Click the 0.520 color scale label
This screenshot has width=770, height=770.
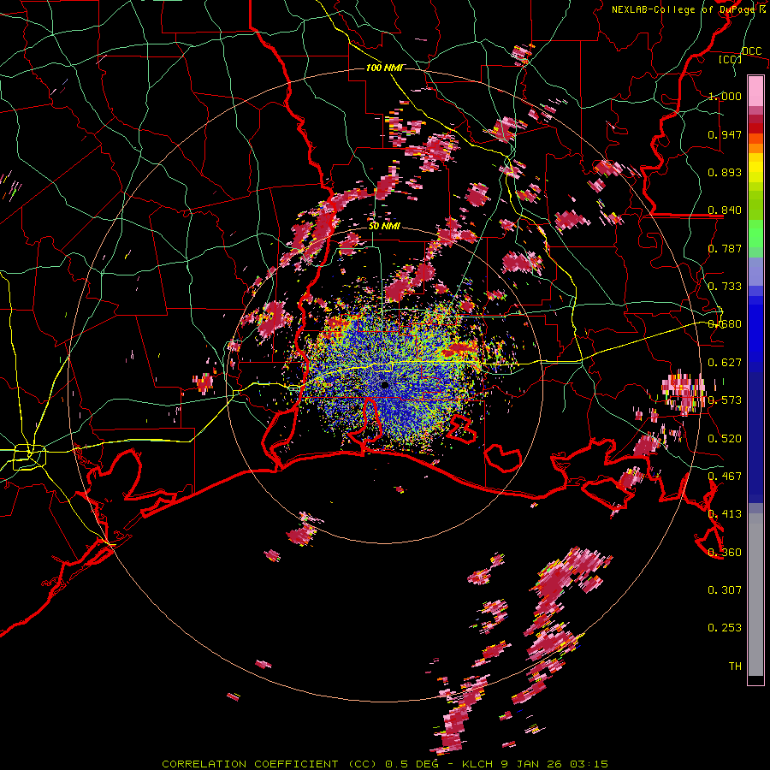(x=725, y=439)
